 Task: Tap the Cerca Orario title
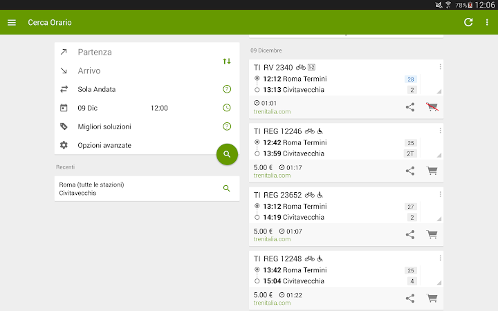[x=50, y=23]
